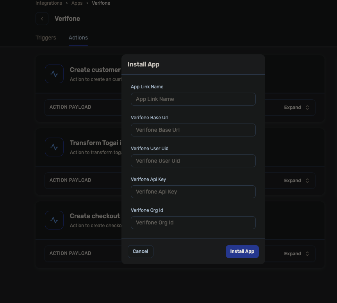Viewport: 337px width, 303px height.
Task: Click the Verifone Api Key label
Action: 148,179
